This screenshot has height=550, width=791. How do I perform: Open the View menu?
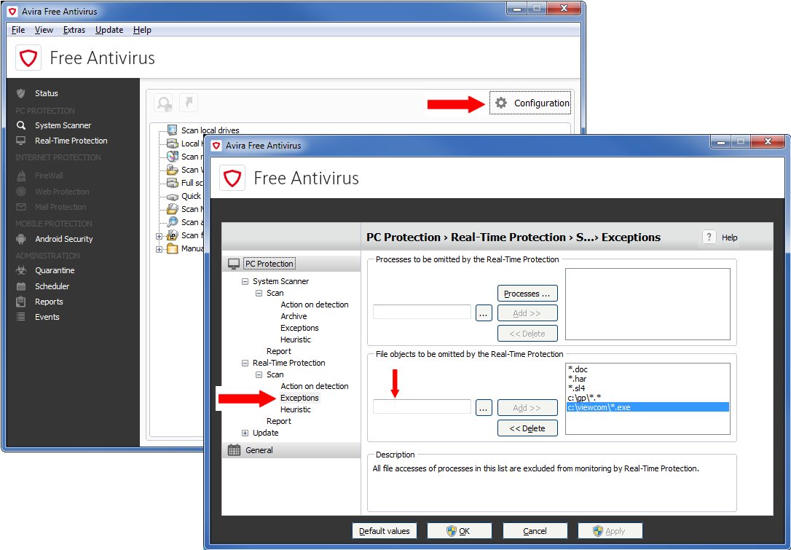(x=44, y=30)
